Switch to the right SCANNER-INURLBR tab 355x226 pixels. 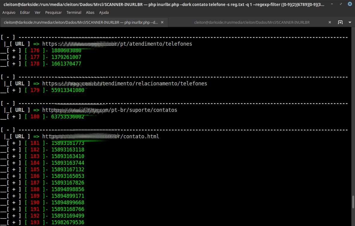point(252,22)
